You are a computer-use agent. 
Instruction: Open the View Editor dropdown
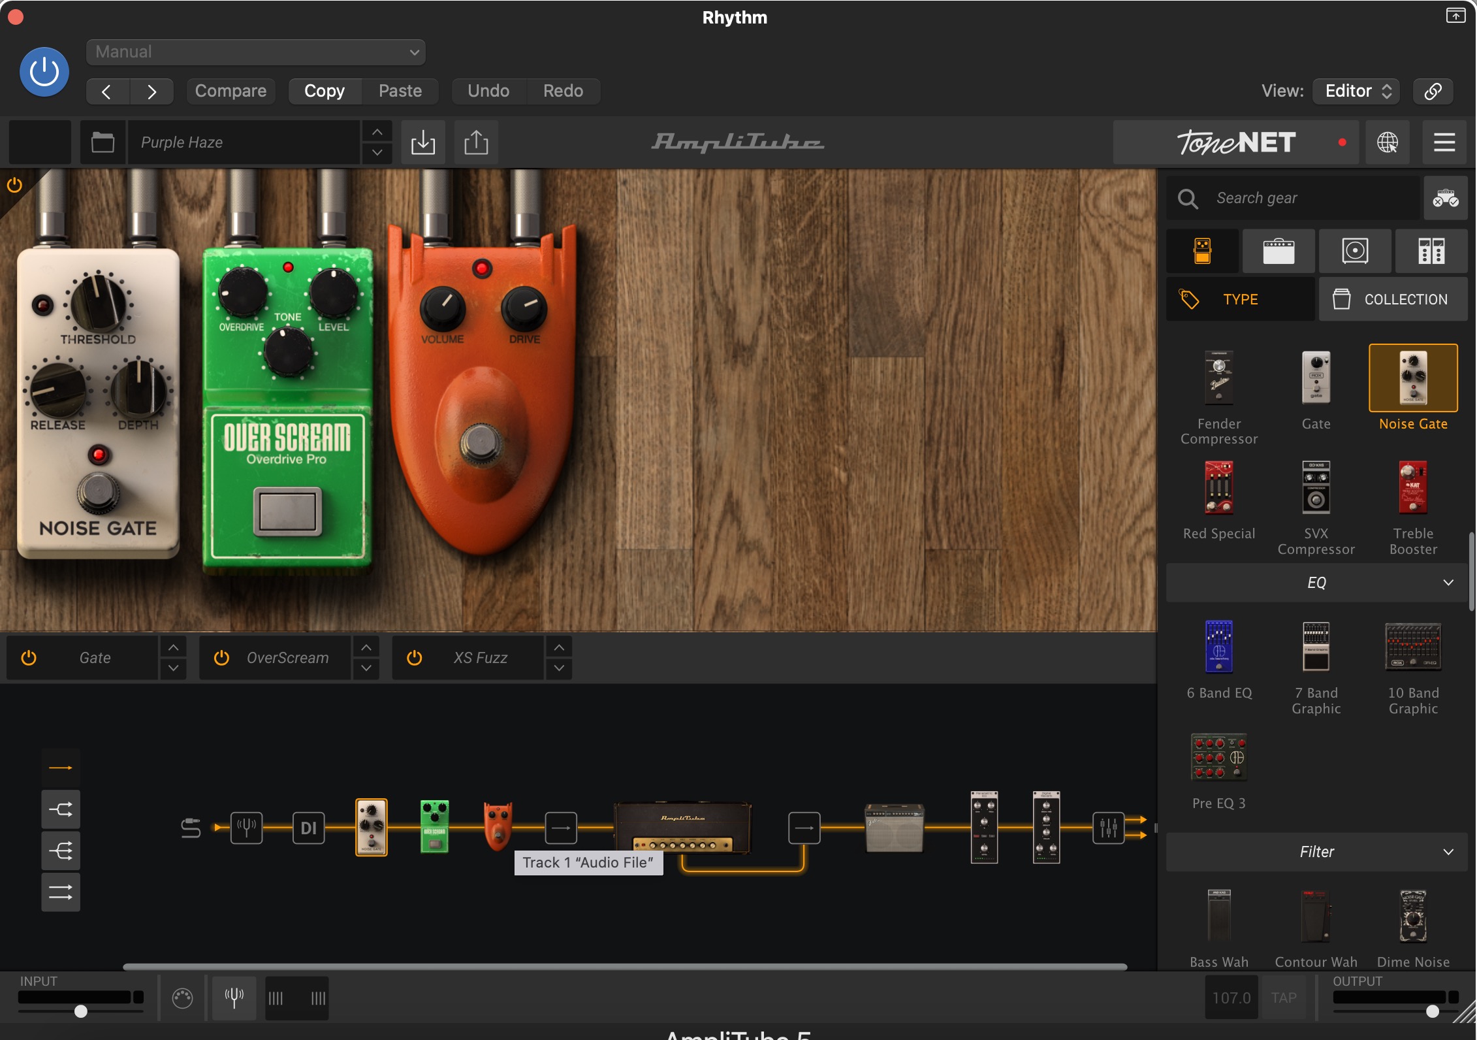pos(1357,91)
